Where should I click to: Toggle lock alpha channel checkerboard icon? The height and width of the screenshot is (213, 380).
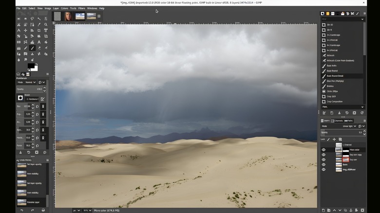click(340, 140)
